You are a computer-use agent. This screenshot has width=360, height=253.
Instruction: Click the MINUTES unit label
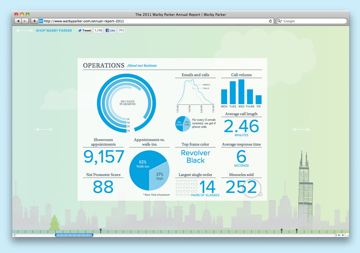[x=241, y=135]
